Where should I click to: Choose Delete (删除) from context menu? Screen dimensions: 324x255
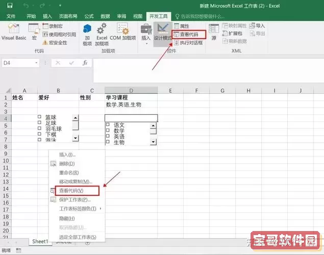pyautogui.click(x=77, y=164)
